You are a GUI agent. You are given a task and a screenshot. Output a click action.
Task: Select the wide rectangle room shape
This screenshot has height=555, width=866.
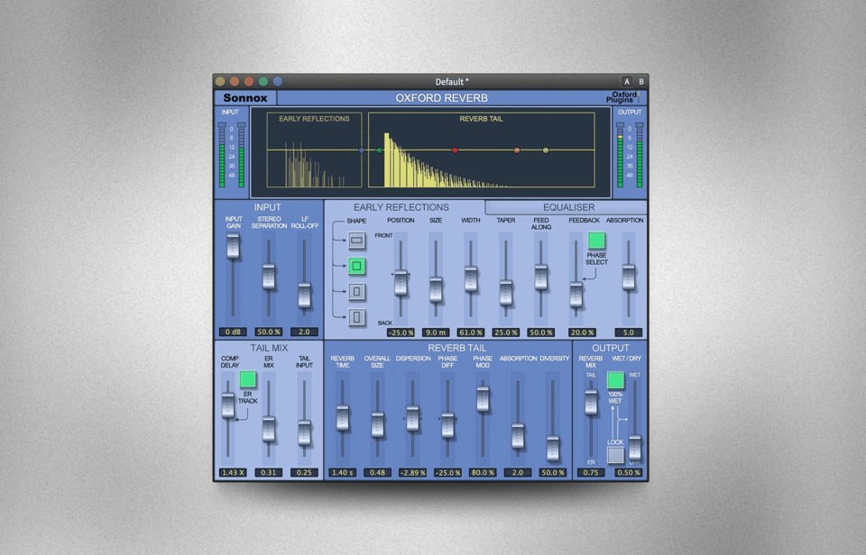point(357,240)
